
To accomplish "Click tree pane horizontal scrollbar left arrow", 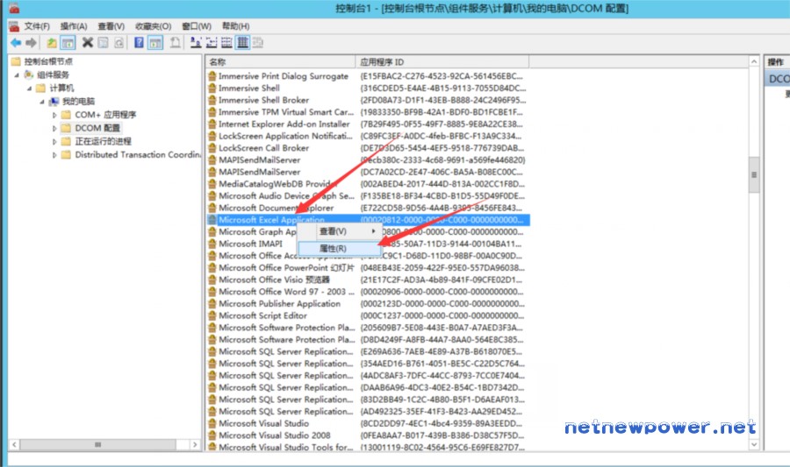I will tap(14, 444).
